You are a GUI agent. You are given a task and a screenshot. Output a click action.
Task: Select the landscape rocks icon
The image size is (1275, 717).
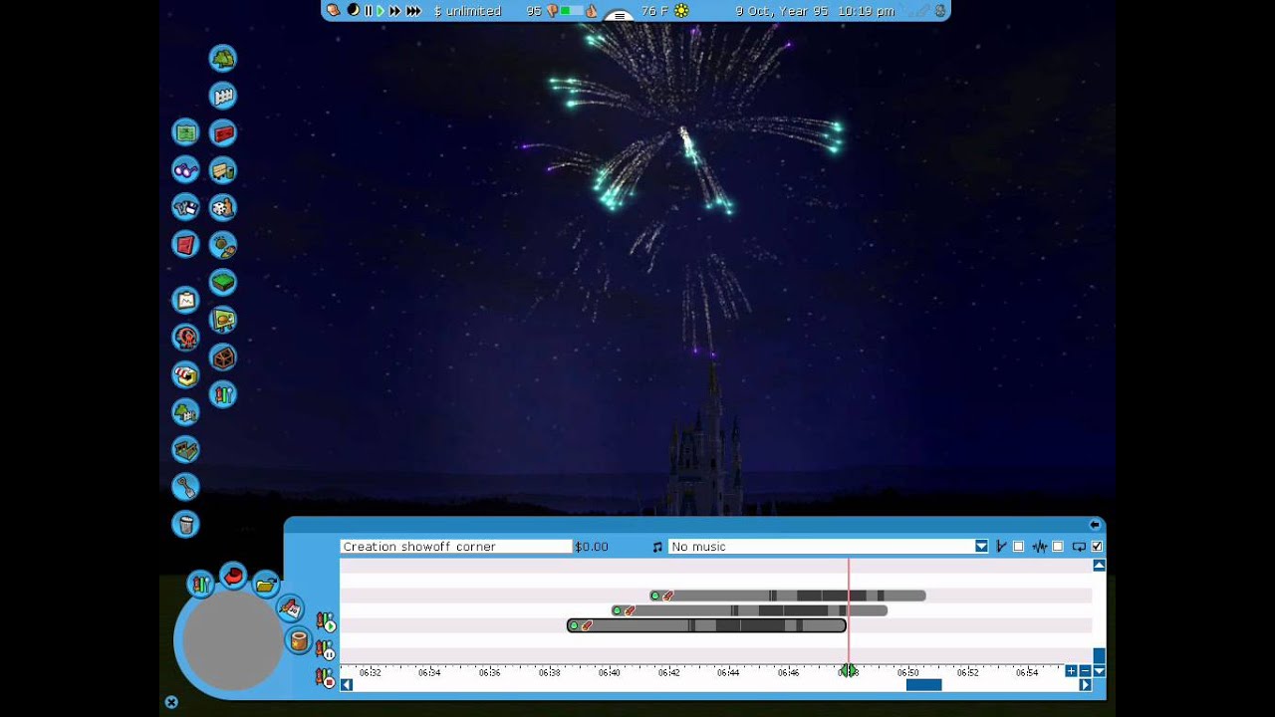tap(223, 244)
